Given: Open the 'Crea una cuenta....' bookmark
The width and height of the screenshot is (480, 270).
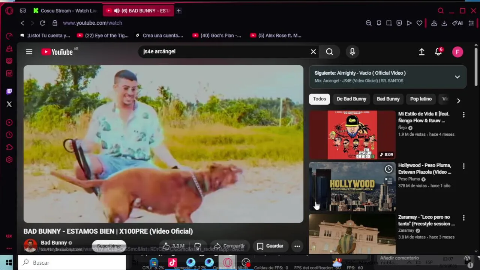Looking at the screenshot, I should tap(159, 36).
